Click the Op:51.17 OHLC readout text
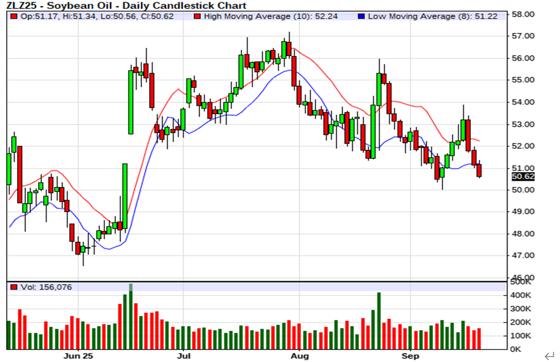Viewport: 560px width, 362px height. tap(33, 17)
